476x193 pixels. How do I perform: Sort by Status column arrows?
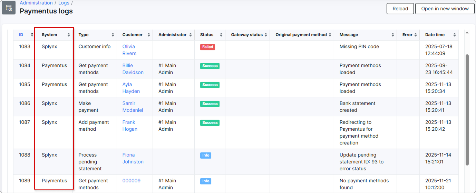pos(221,35)
